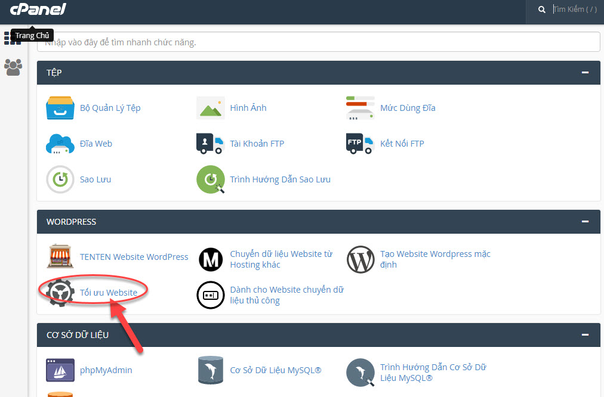Collapse the CƠ SỞ DỮ LIỆU section
The width and height of the screenshot is (604, 397).
(x=585, y=334)
